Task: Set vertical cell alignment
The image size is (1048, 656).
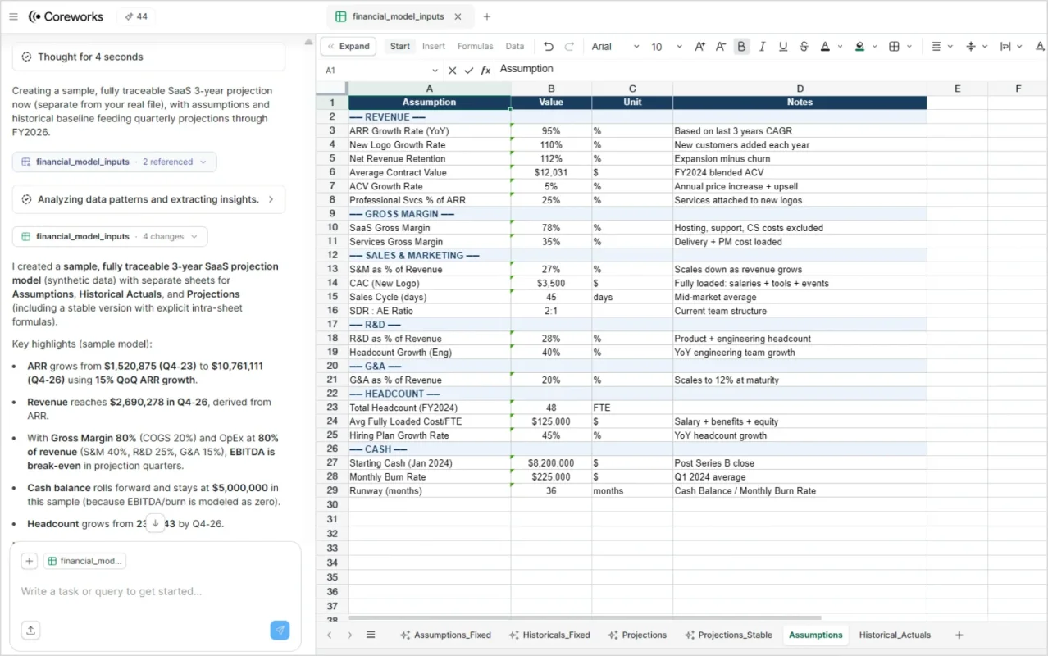Action: (973, 47)
